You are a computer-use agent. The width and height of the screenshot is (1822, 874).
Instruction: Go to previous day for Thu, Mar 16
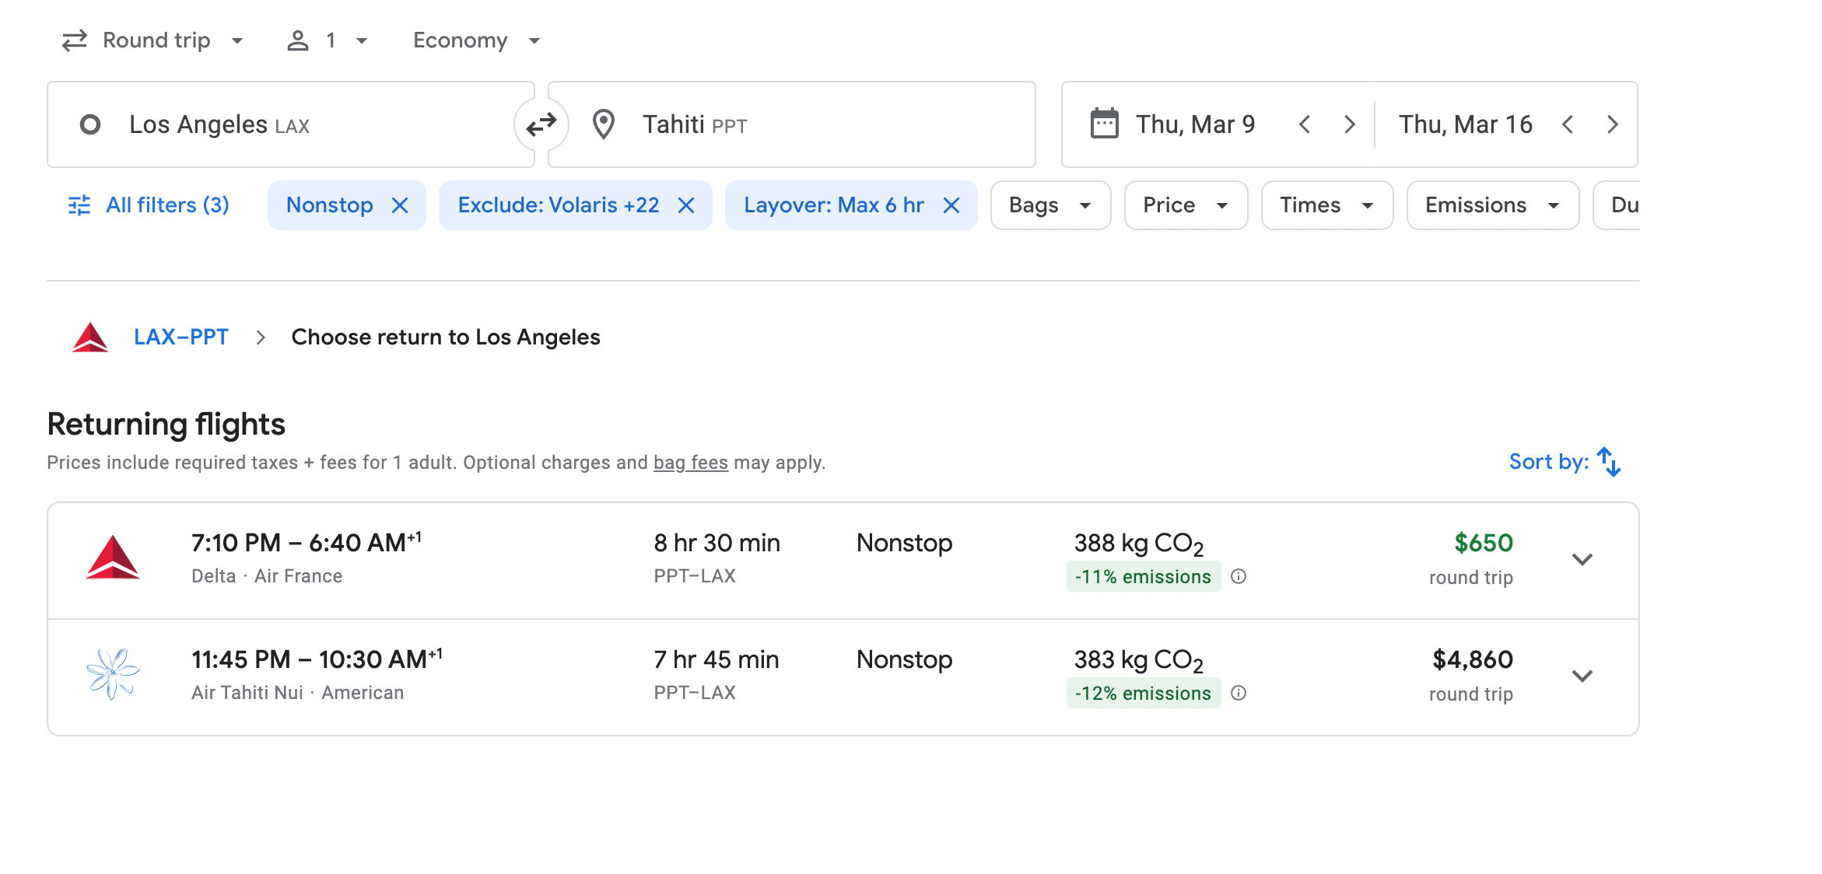(1568, 124)
